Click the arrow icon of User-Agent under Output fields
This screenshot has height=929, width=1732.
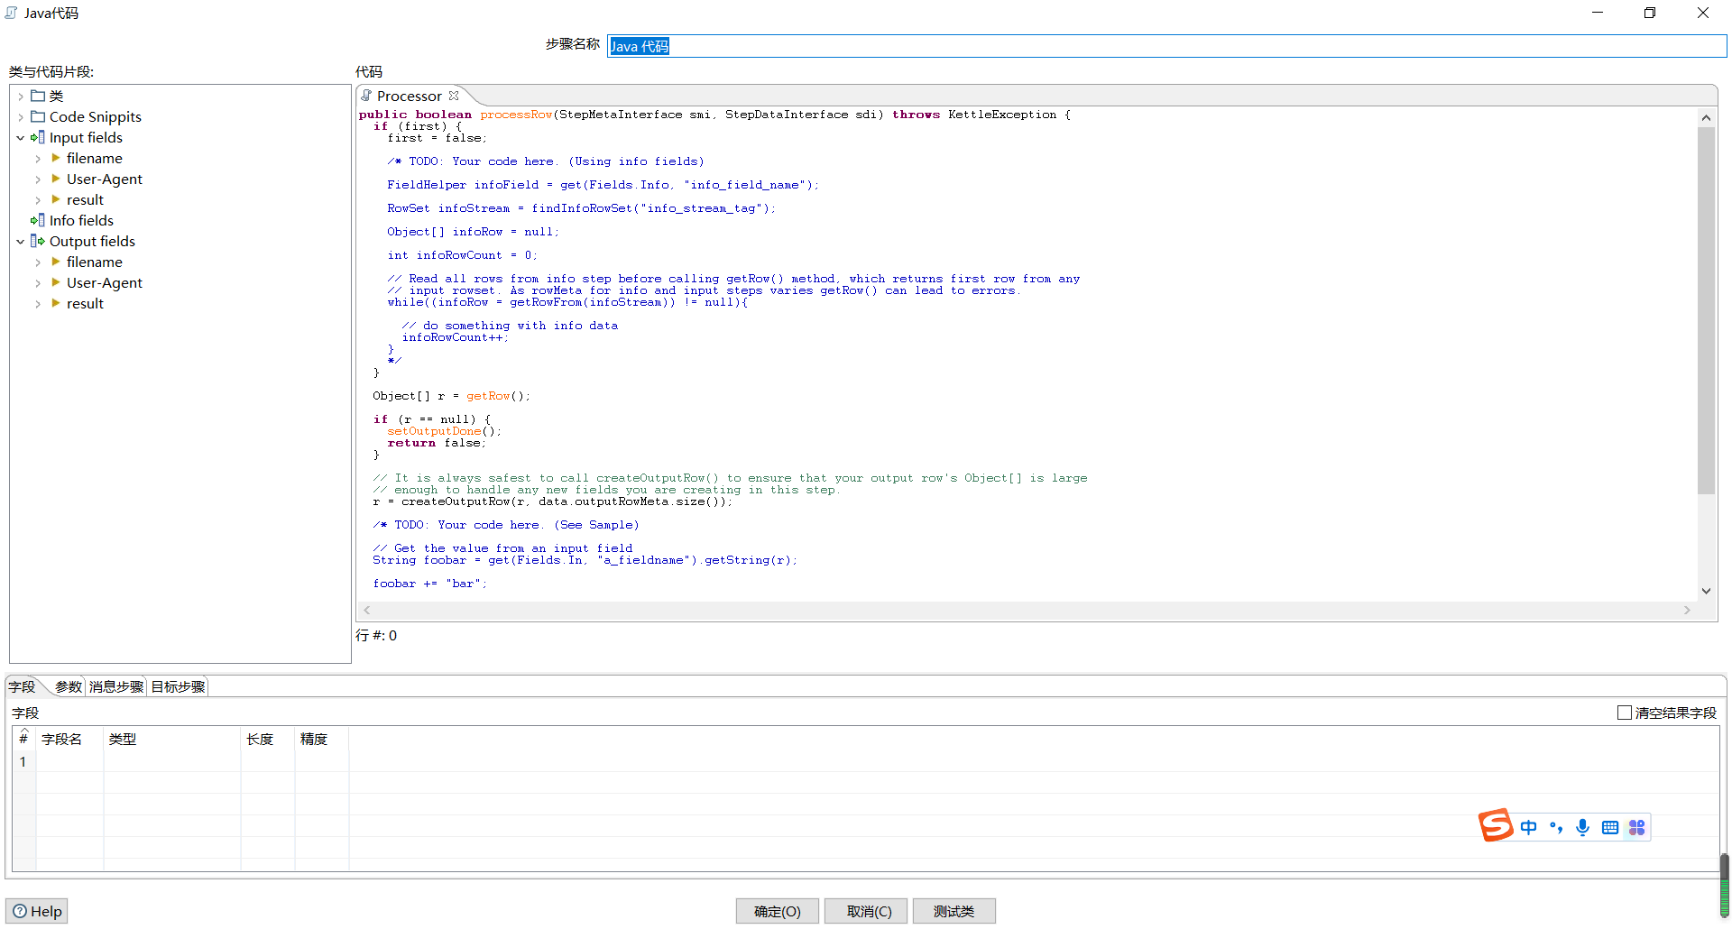click(56, 282)
